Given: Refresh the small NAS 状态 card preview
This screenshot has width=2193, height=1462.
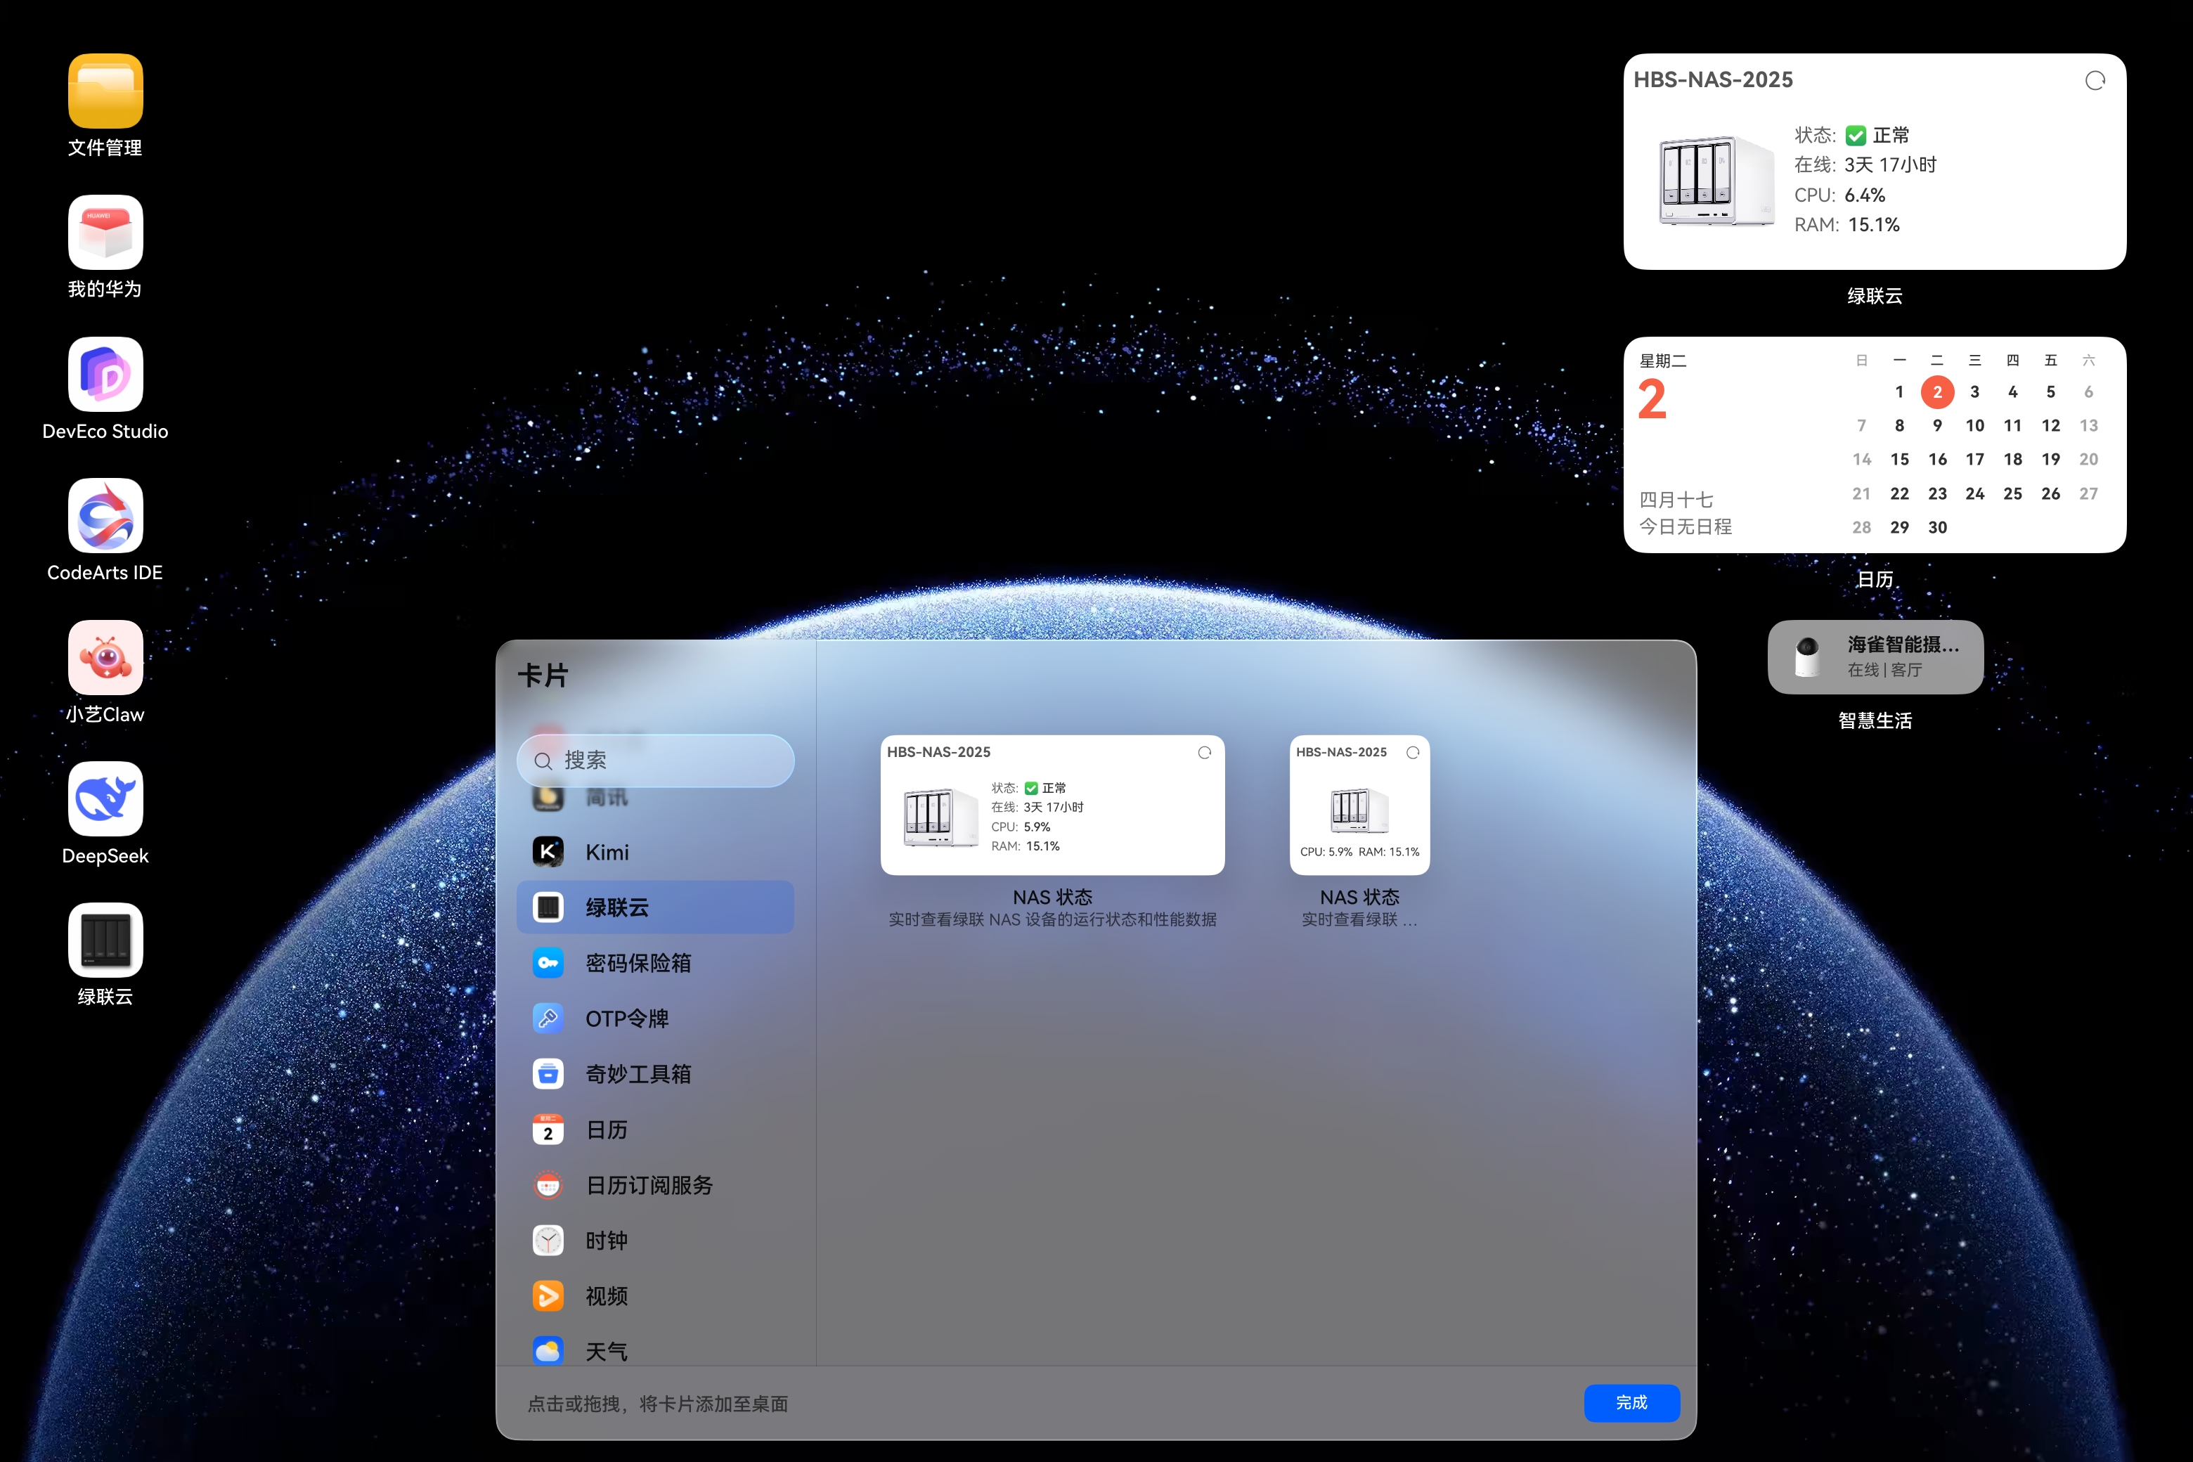Looking at the screenshot, I should (1413, 753).
